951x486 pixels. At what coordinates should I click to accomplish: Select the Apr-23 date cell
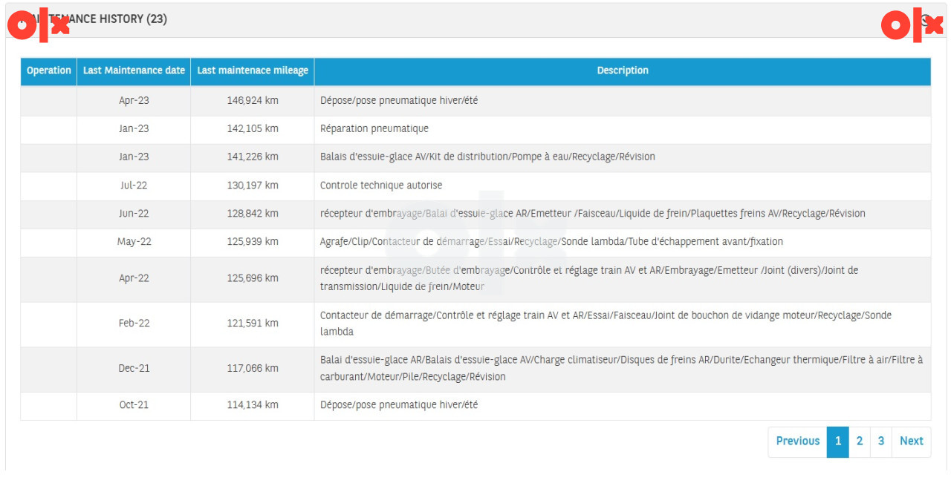click(x=134, y=100)
